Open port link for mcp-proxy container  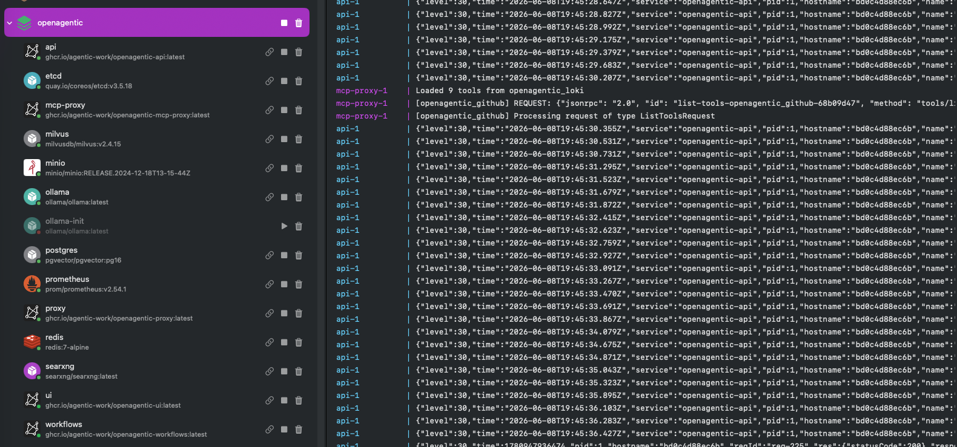270,110
